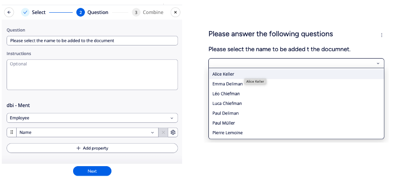Click the blue Next button
Viewport: 394px width, 181px height.
[x=92, y=171]
